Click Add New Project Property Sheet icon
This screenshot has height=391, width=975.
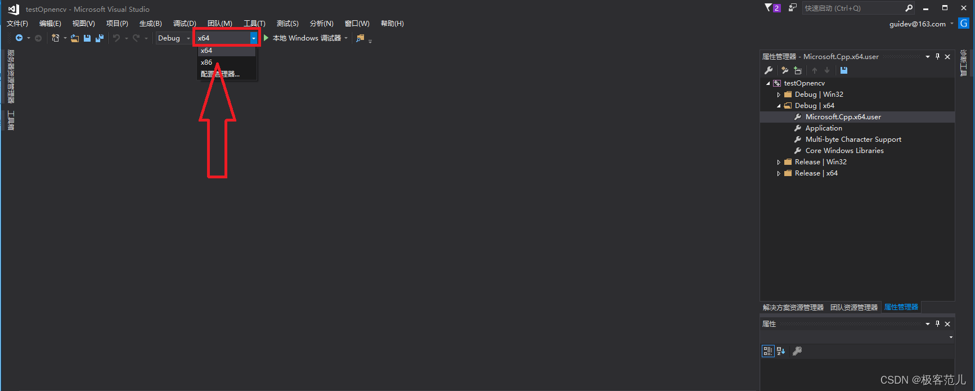coord(785,70)
